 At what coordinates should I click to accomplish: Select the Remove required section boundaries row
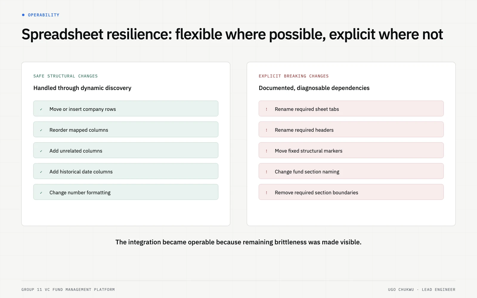tap(351, 192)
